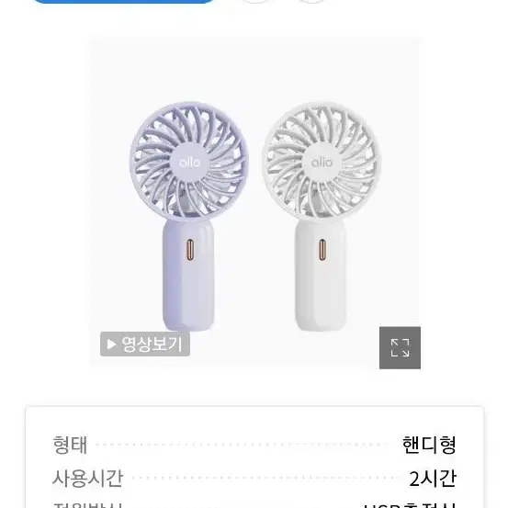Tap the second round button at the top
Viewport: 508px width, 508px height.
(311, 1)
